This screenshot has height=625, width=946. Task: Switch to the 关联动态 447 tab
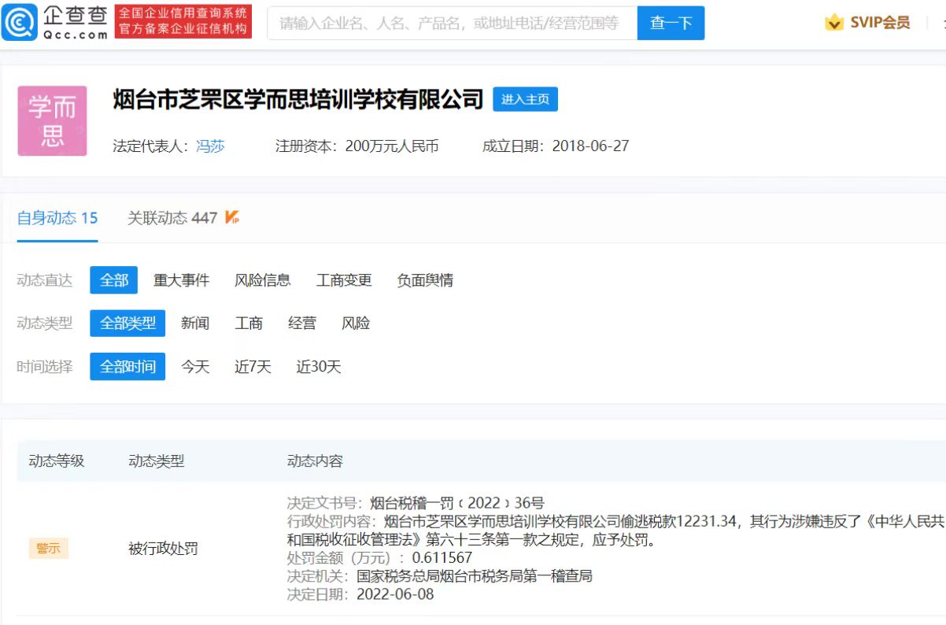[172, 218]
